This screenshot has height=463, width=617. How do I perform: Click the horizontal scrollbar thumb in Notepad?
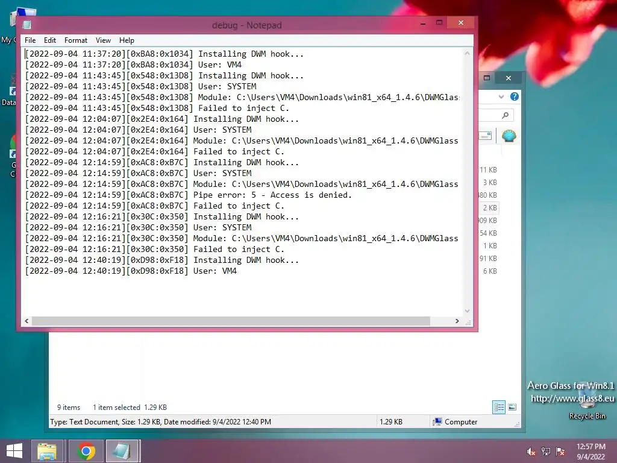click(x=231, y=321)
